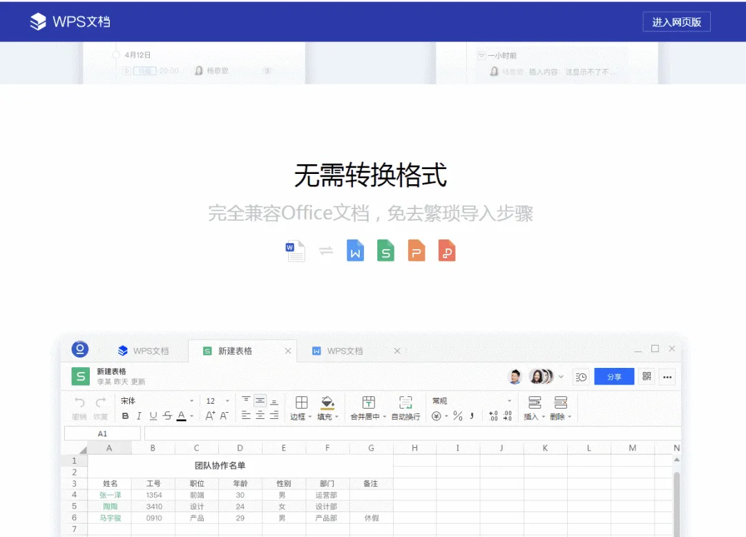Image resolution: width=746 pixels, height=537 pixels.
Task: Click the vertical scrollbar up arrow
Action: point(676,460)
